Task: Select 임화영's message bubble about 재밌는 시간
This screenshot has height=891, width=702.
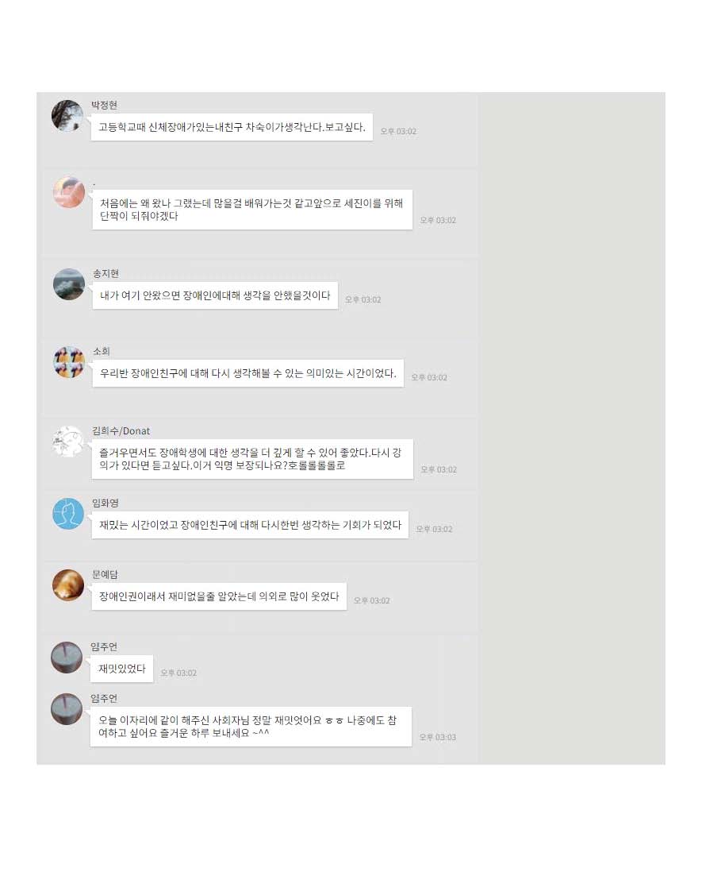Action: pyautogui.click(x=250, y=525)
